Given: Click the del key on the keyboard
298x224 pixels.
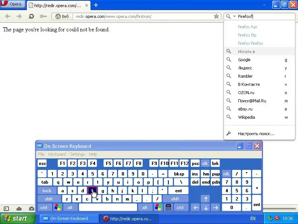Looking at the screenshot, I should [x=195, y=182].
